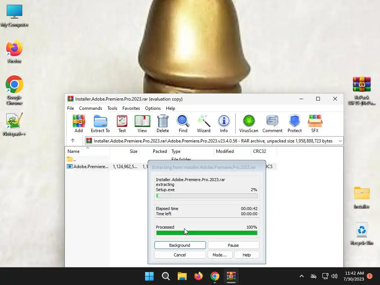
Task: Click the Background button in extraction dialog
Action: coord(180,245)
